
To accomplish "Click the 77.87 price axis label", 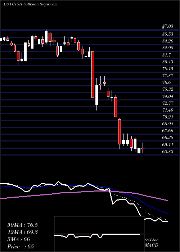I will point(168,76).
